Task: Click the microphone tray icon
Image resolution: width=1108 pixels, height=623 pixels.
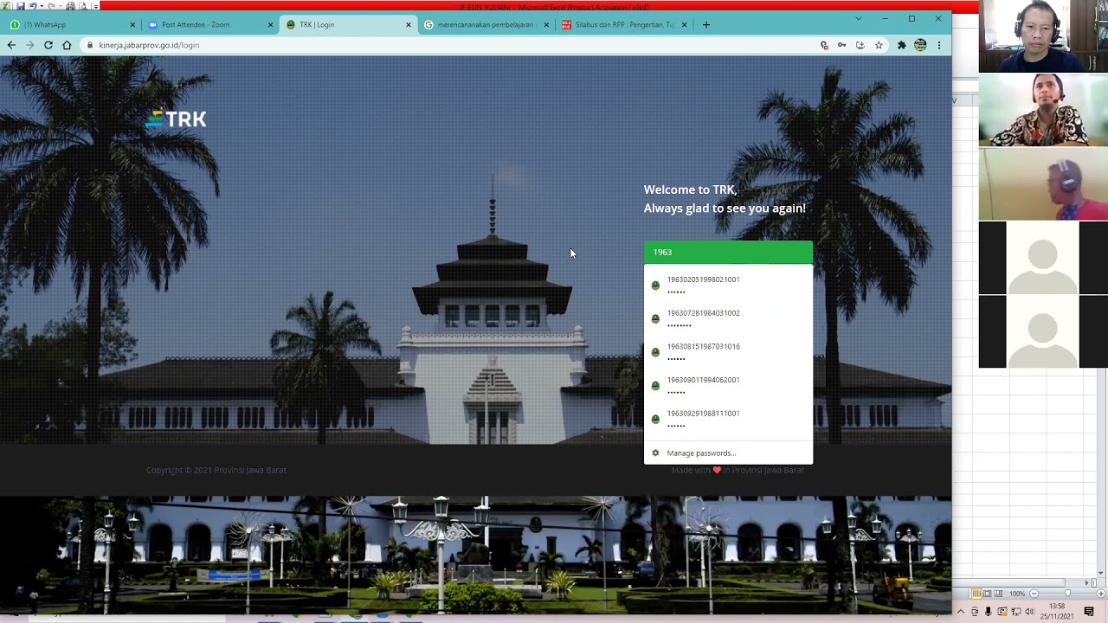Action: click(x=988, y=612)
